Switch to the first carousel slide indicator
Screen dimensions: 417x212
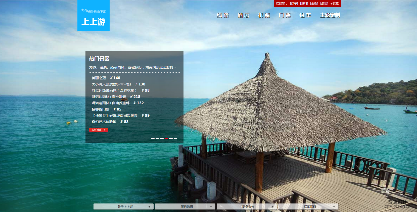click(x=153, y=138)
